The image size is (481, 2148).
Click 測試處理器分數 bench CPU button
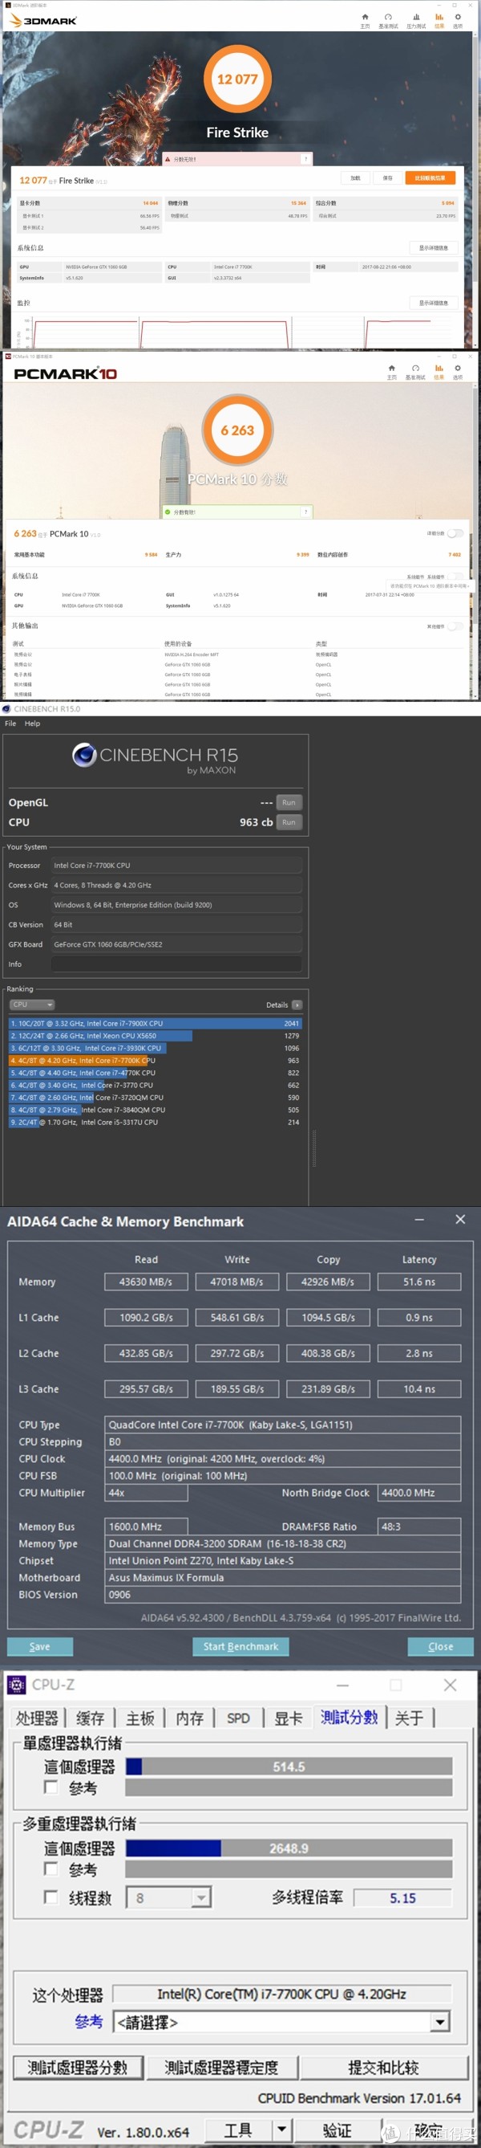coord(78,2067)
